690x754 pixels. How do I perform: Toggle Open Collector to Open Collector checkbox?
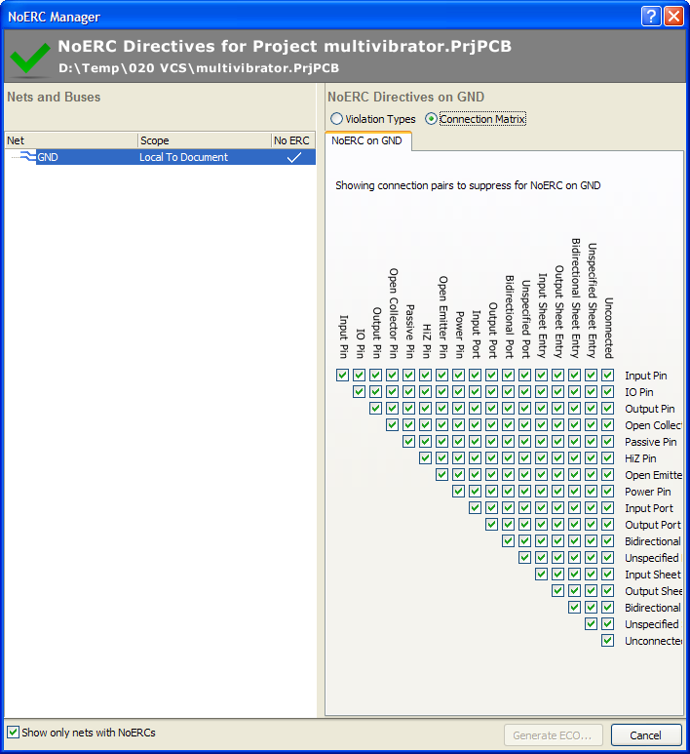click(x=392, y=424)
